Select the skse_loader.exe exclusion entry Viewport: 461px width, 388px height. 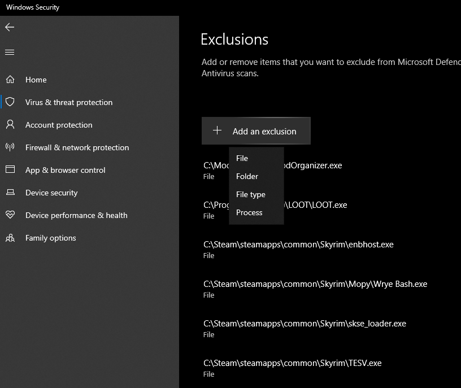point(305,329)
